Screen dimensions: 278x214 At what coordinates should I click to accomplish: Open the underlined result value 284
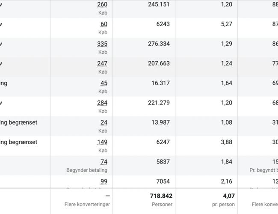click(102, 103)
